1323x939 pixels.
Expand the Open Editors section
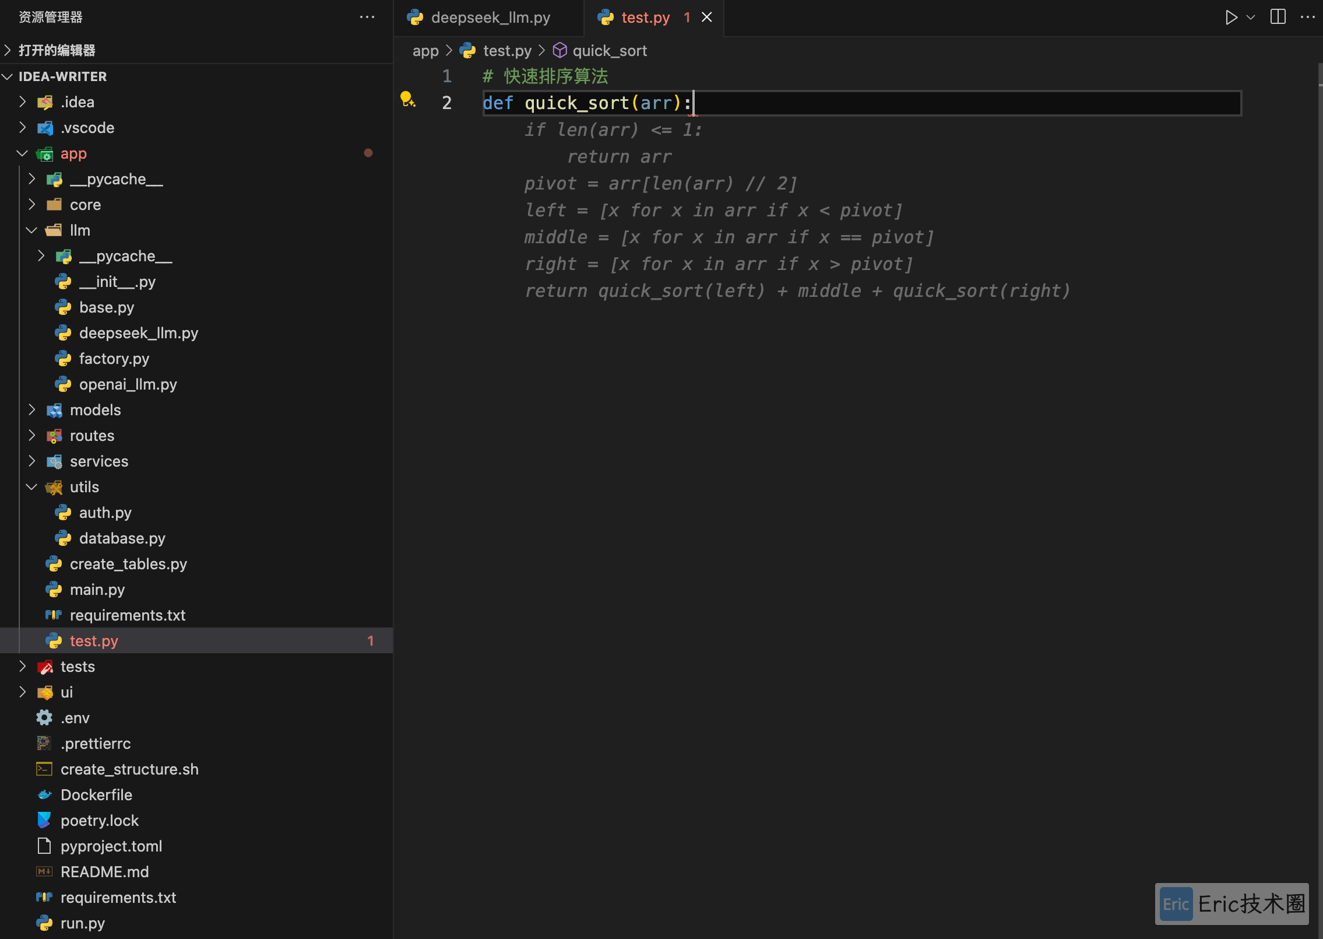click(x=196, y=50)
